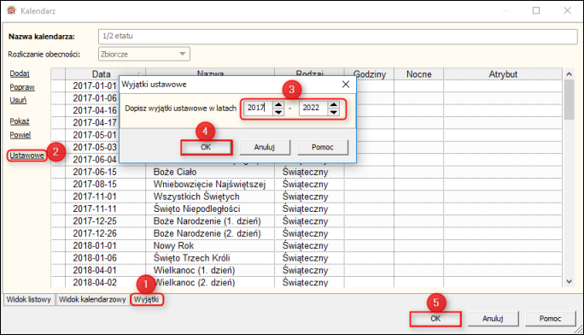Select the Wszystkich Świętych row
This screenshot has width=584, height=335.
307,197
